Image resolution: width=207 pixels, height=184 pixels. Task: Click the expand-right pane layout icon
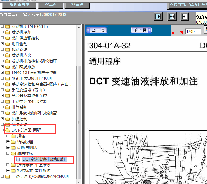click(x=158, y=17)
